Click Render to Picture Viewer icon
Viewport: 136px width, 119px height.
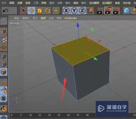pyautogui.click(x=108, y=10)
